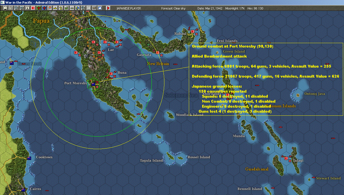The height and width of the screenshot is (195, 344).
Task: Click the Guadalcanal label
Action: click(257, 169)
